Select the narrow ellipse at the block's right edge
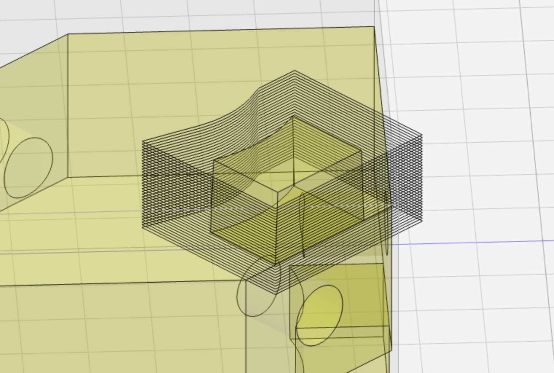 pyautogui.click(x=386, y=226)
